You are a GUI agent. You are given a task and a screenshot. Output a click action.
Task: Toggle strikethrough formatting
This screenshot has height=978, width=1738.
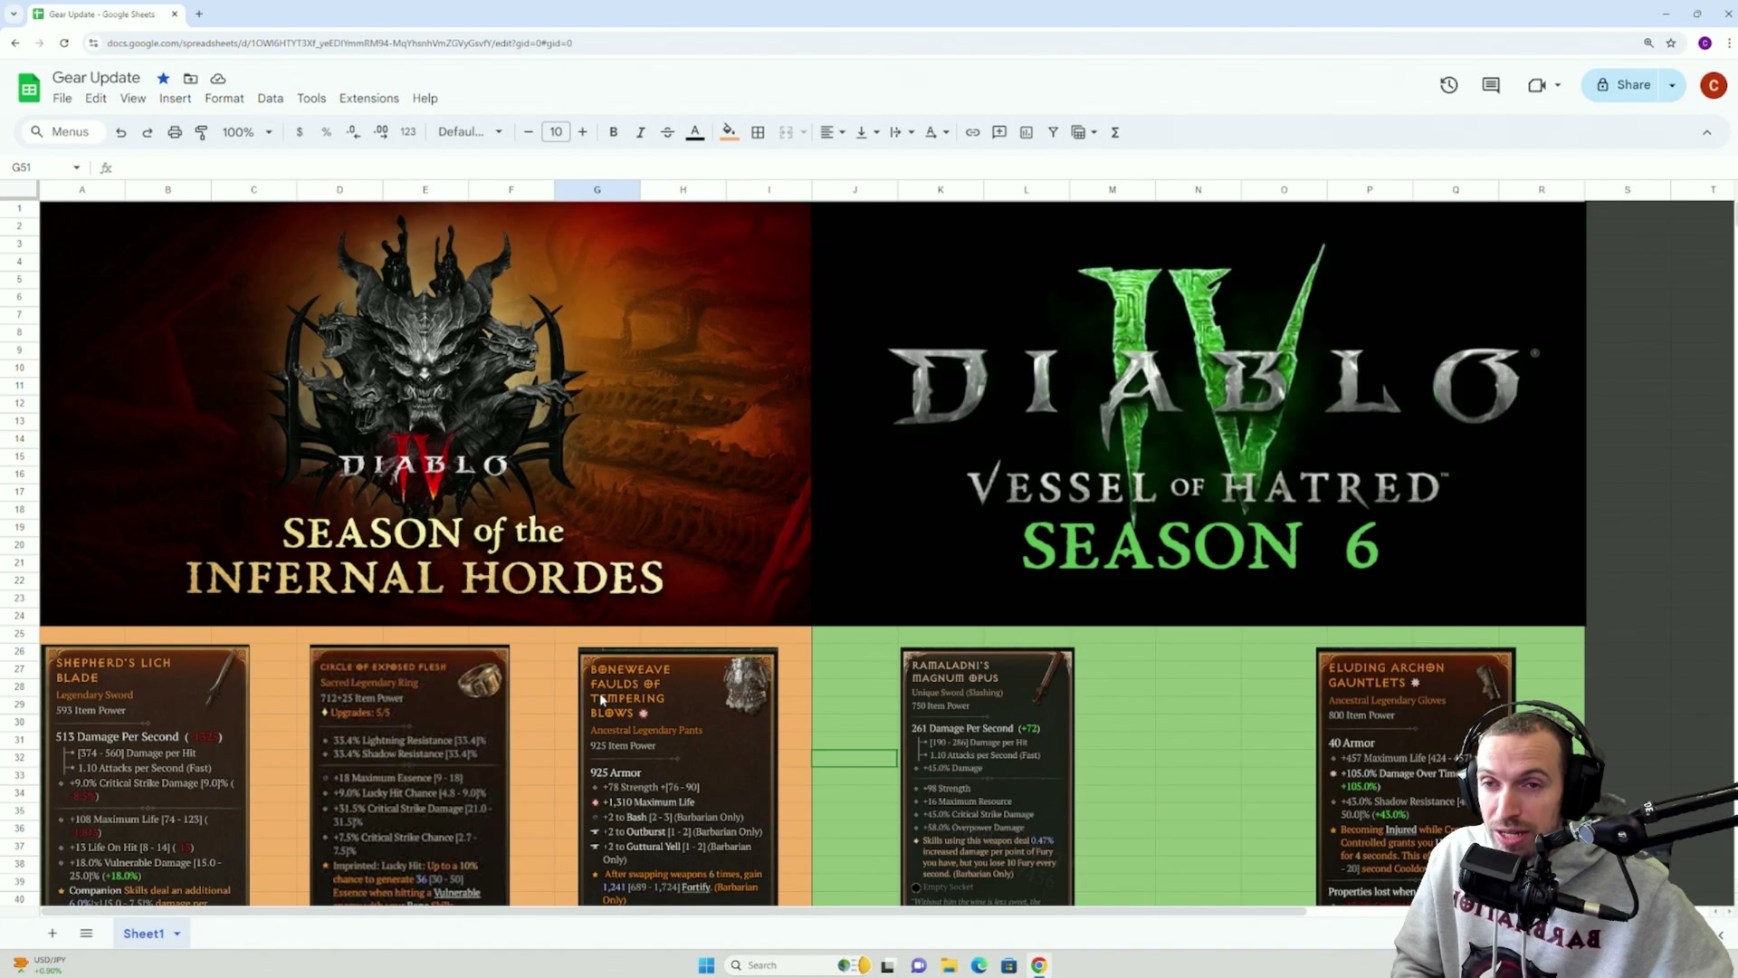[x=668, y=132]
